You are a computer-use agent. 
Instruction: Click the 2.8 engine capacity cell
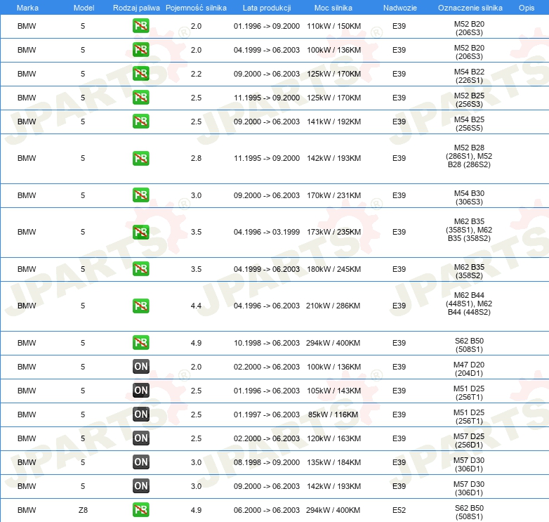click(x=196, y=158)
